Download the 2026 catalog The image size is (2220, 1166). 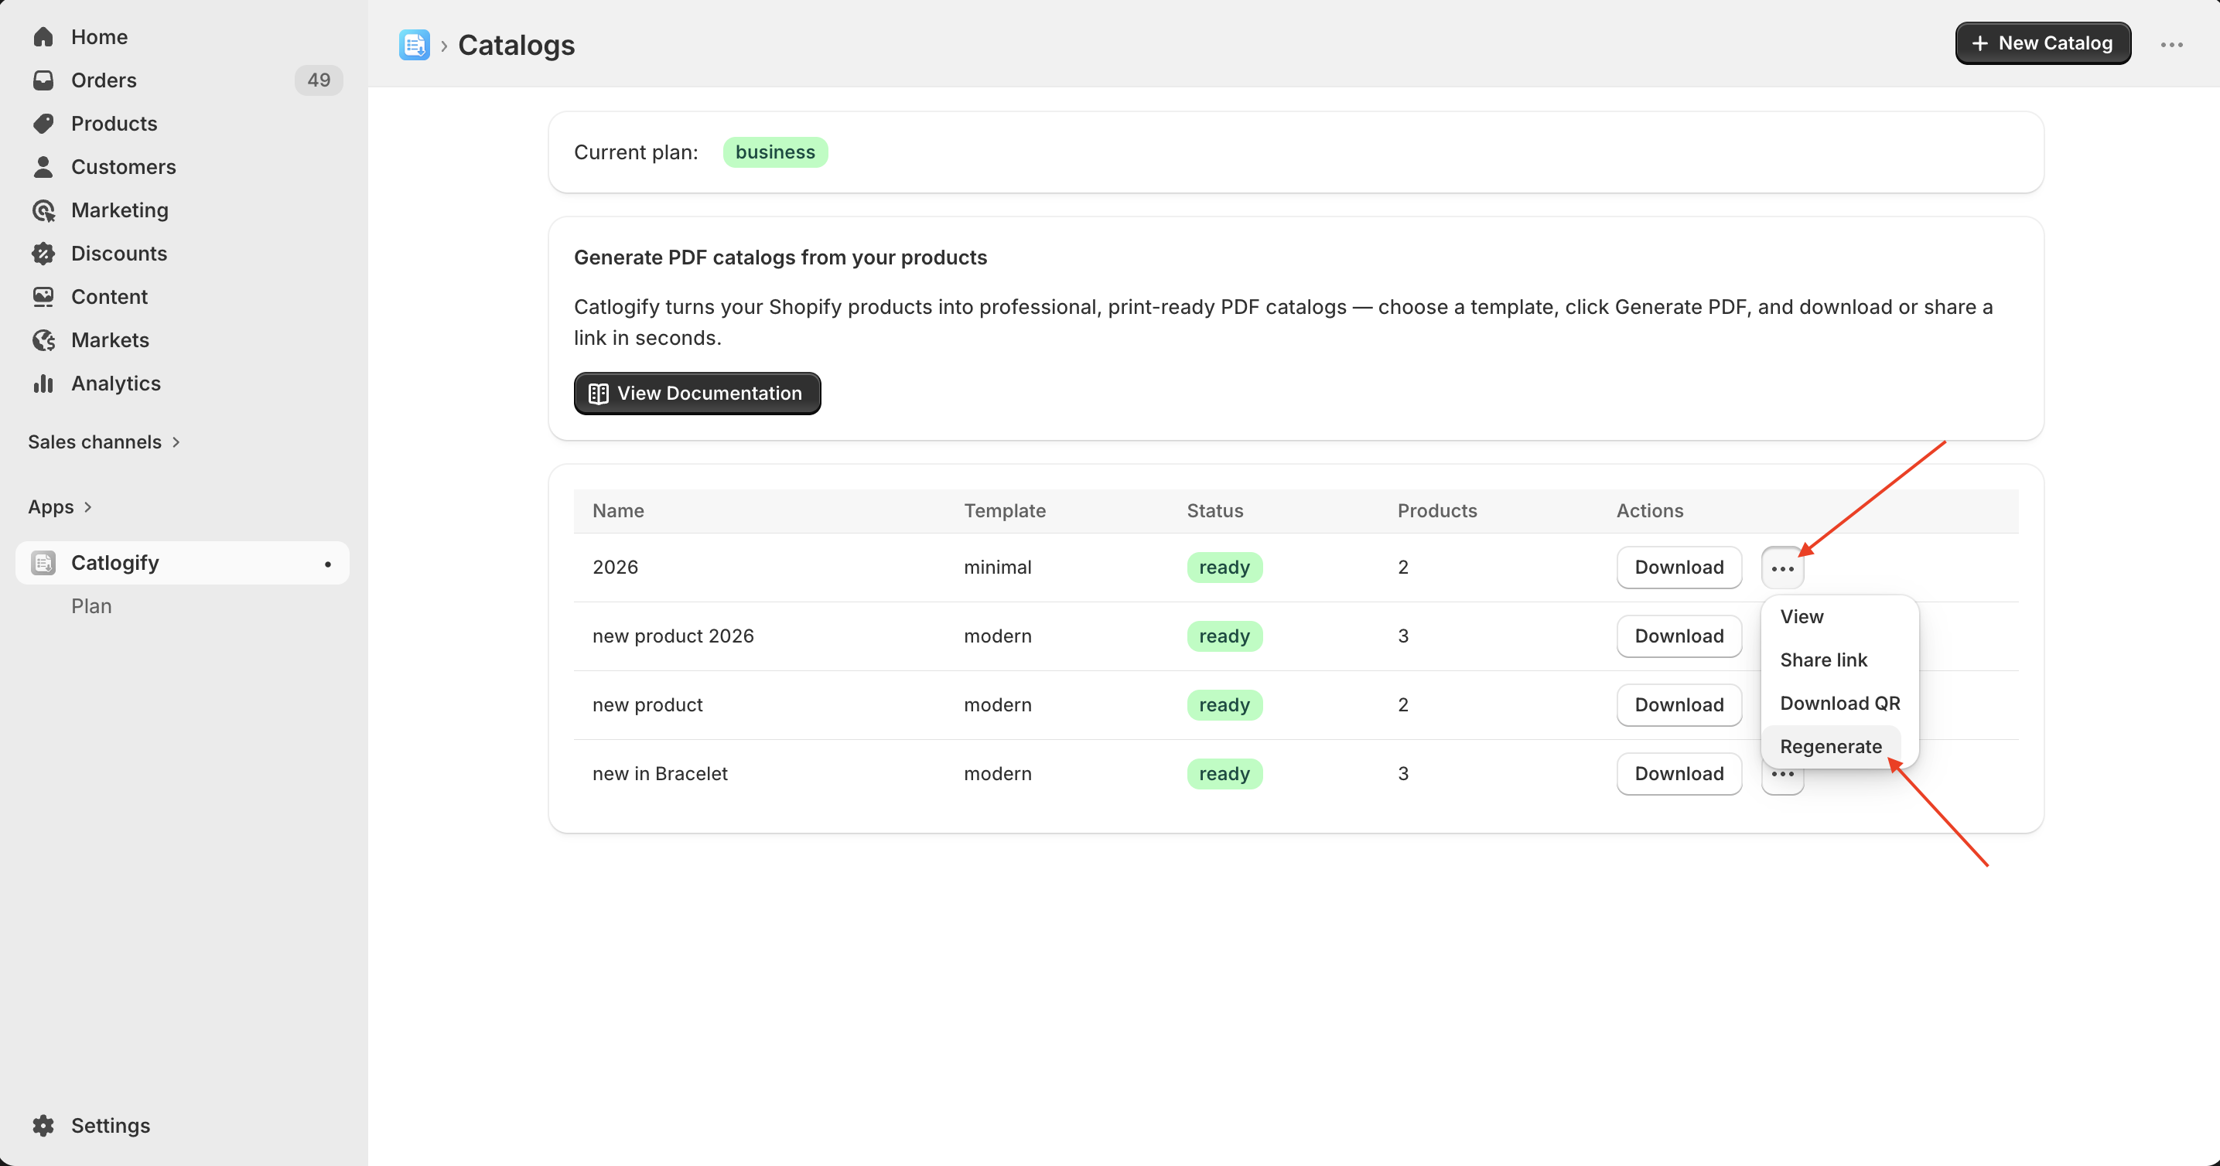[1679, 568]
